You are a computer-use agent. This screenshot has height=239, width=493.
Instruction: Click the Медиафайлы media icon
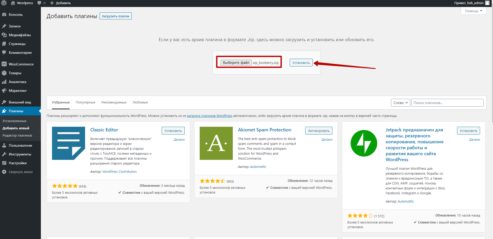4,35
